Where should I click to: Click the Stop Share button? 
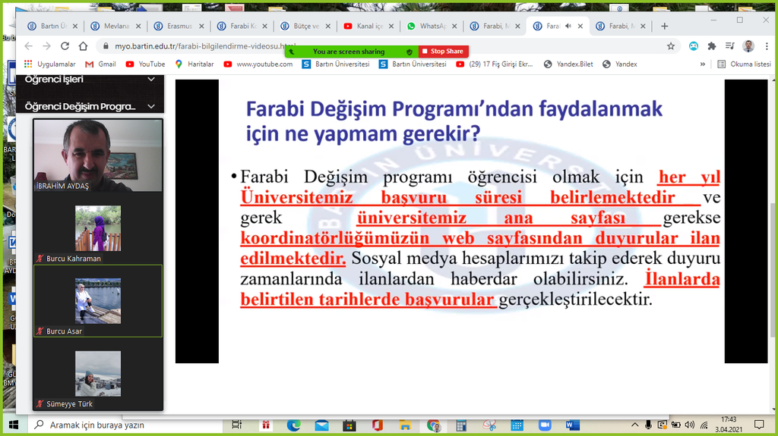tap(443, 52)
